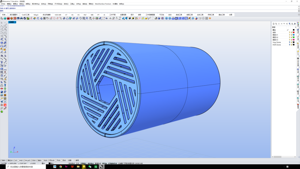
Task: Open the 实体 (Solid) menu
Action: (x=44, y=4)
